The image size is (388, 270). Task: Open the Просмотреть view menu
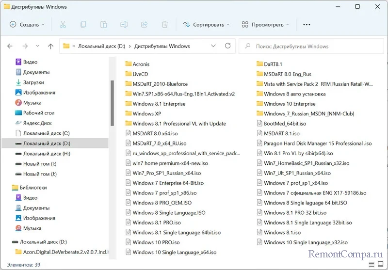[265, 24]
